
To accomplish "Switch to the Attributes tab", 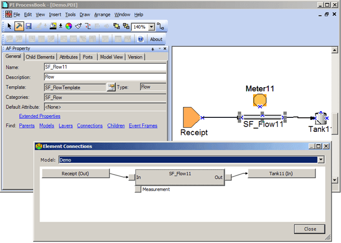I will click(x=69, y=57).
